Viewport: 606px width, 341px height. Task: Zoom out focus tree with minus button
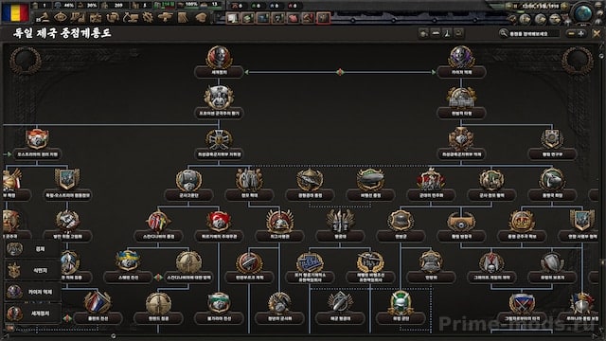[x=571, y=34]
